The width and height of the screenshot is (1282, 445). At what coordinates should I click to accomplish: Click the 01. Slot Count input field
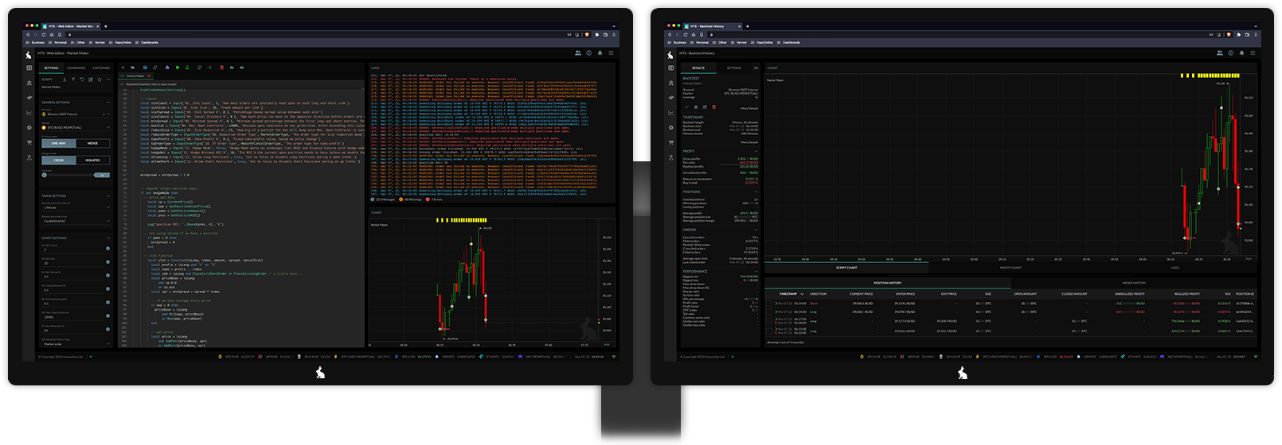coord(73,250)
